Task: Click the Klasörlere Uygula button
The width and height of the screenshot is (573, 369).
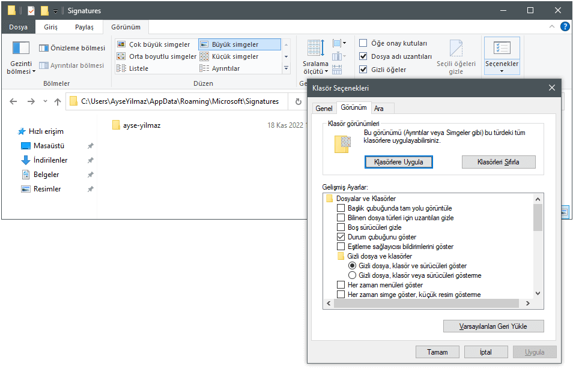Action: [x=398, y=162]
